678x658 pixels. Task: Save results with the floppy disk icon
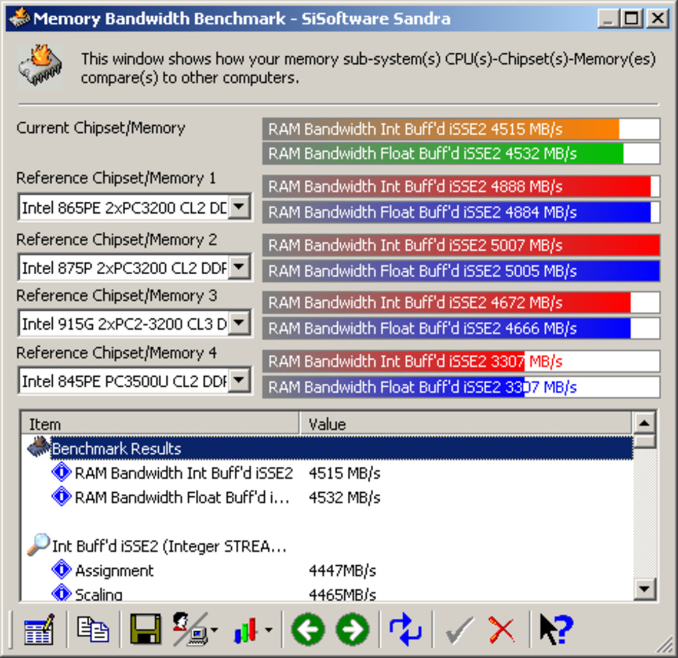click(145, 630)
